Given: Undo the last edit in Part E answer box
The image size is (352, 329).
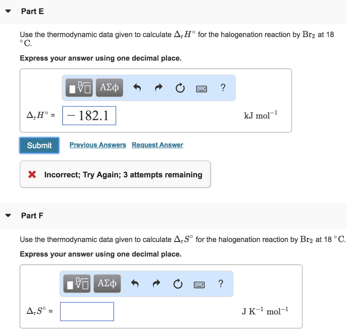Looking at the screenshot, I should (x=137, y=88).
